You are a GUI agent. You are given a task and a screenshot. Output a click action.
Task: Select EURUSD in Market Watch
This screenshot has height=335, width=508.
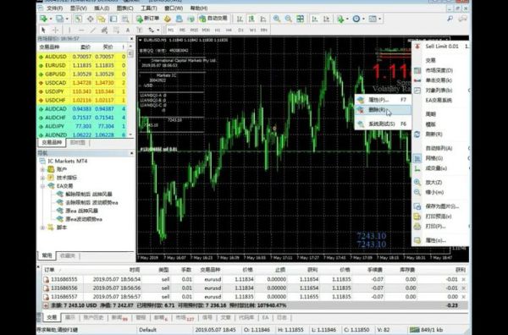click(x=81, y=65)
